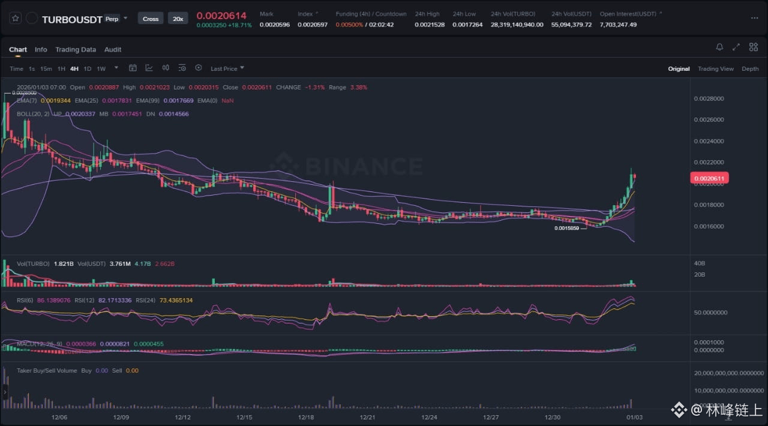Open the three-dot more options menu

[x=754, y=18]
